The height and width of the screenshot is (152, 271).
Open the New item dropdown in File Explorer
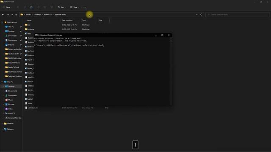click(x=7, y=7)
